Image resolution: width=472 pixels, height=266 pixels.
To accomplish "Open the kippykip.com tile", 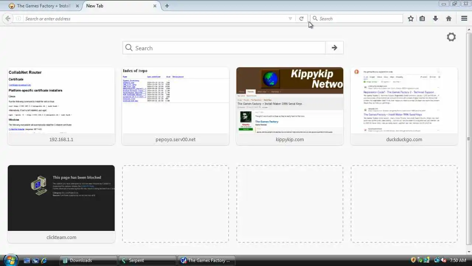I will click(290, 106).
